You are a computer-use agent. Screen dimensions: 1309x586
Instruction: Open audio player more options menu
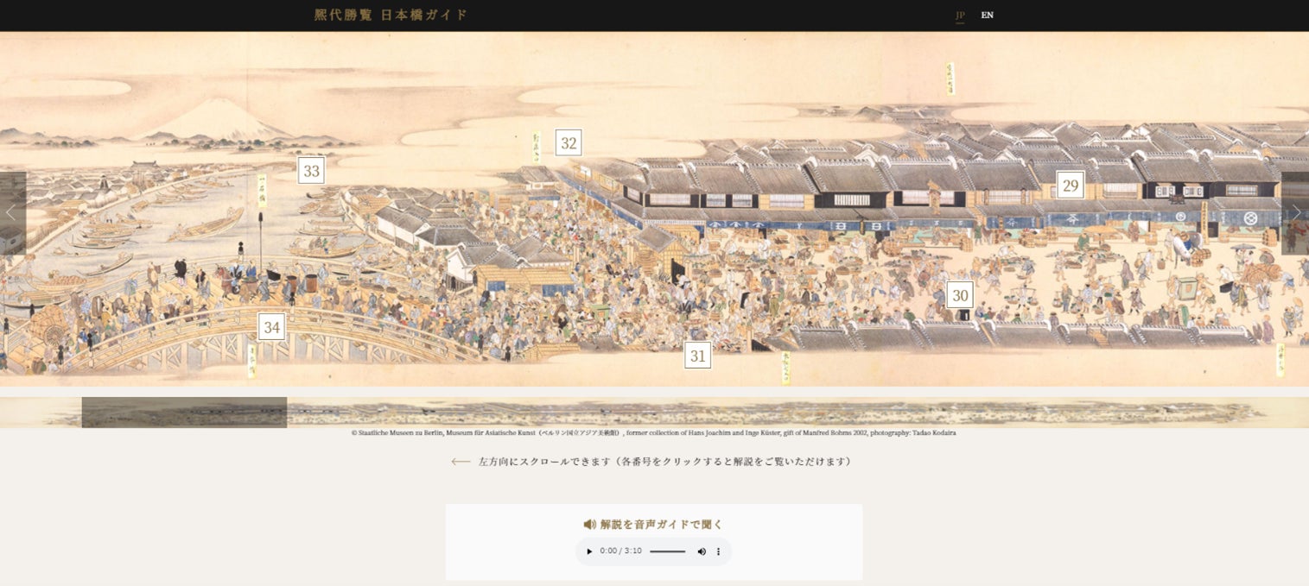click(x=718, y=551)
